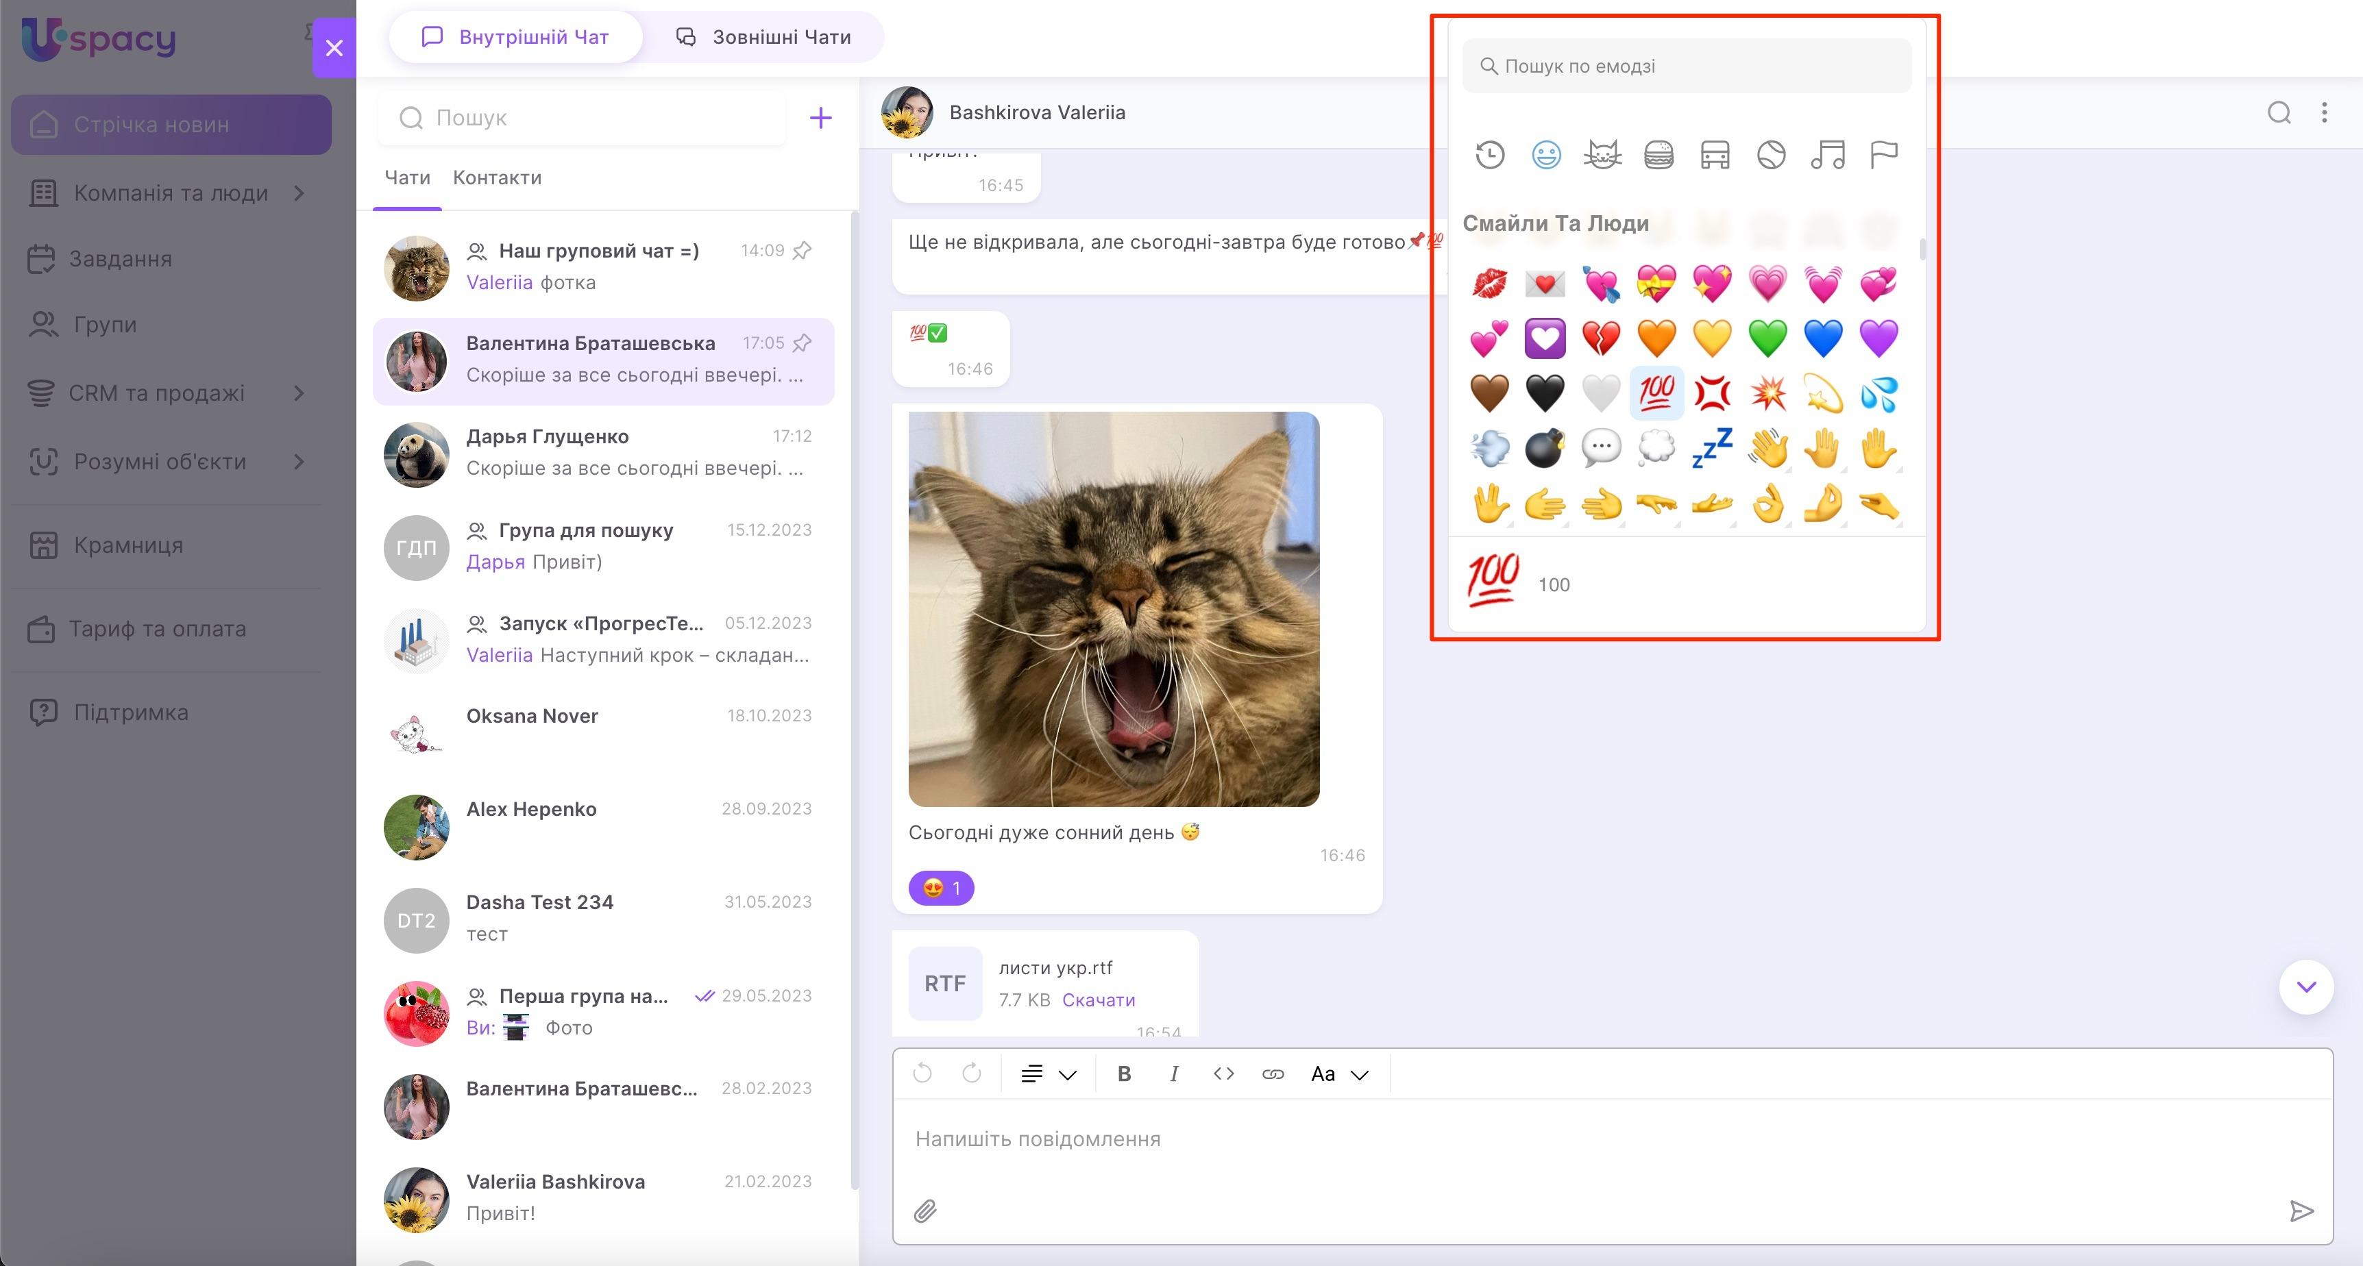The image size is (2363, 1266).
Task: Toggle bold text formatting
Action: [1124, 1073]
